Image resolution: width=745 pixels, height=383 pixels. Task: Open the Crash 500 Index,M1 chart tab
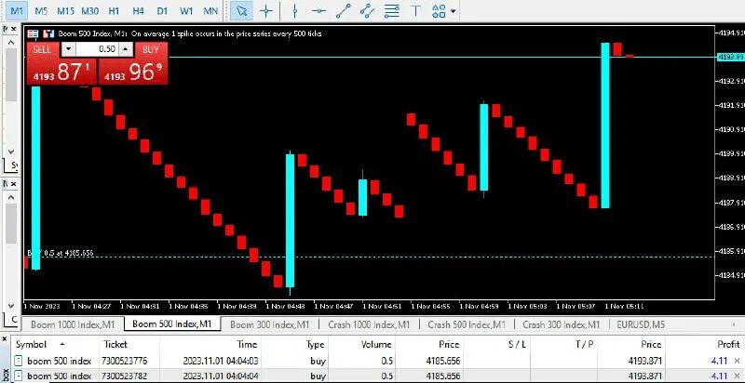point(467,324)
